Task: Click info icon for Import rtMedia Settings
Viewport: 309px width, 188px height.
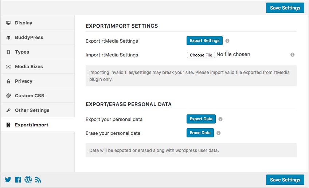Action: click(292, 55)
